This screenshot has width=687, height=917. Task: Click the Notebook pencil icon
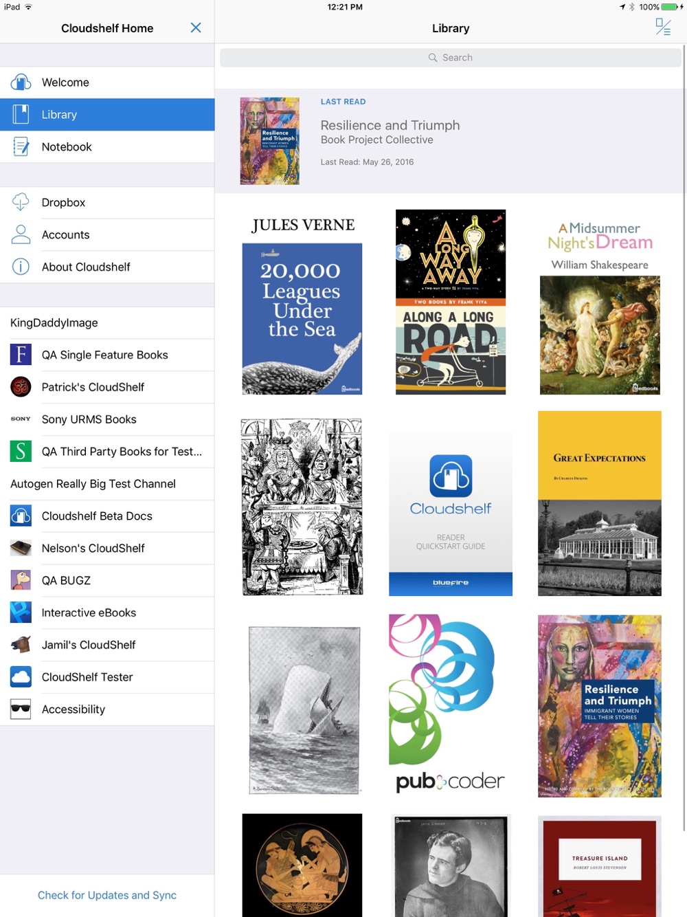coord(21,146)
